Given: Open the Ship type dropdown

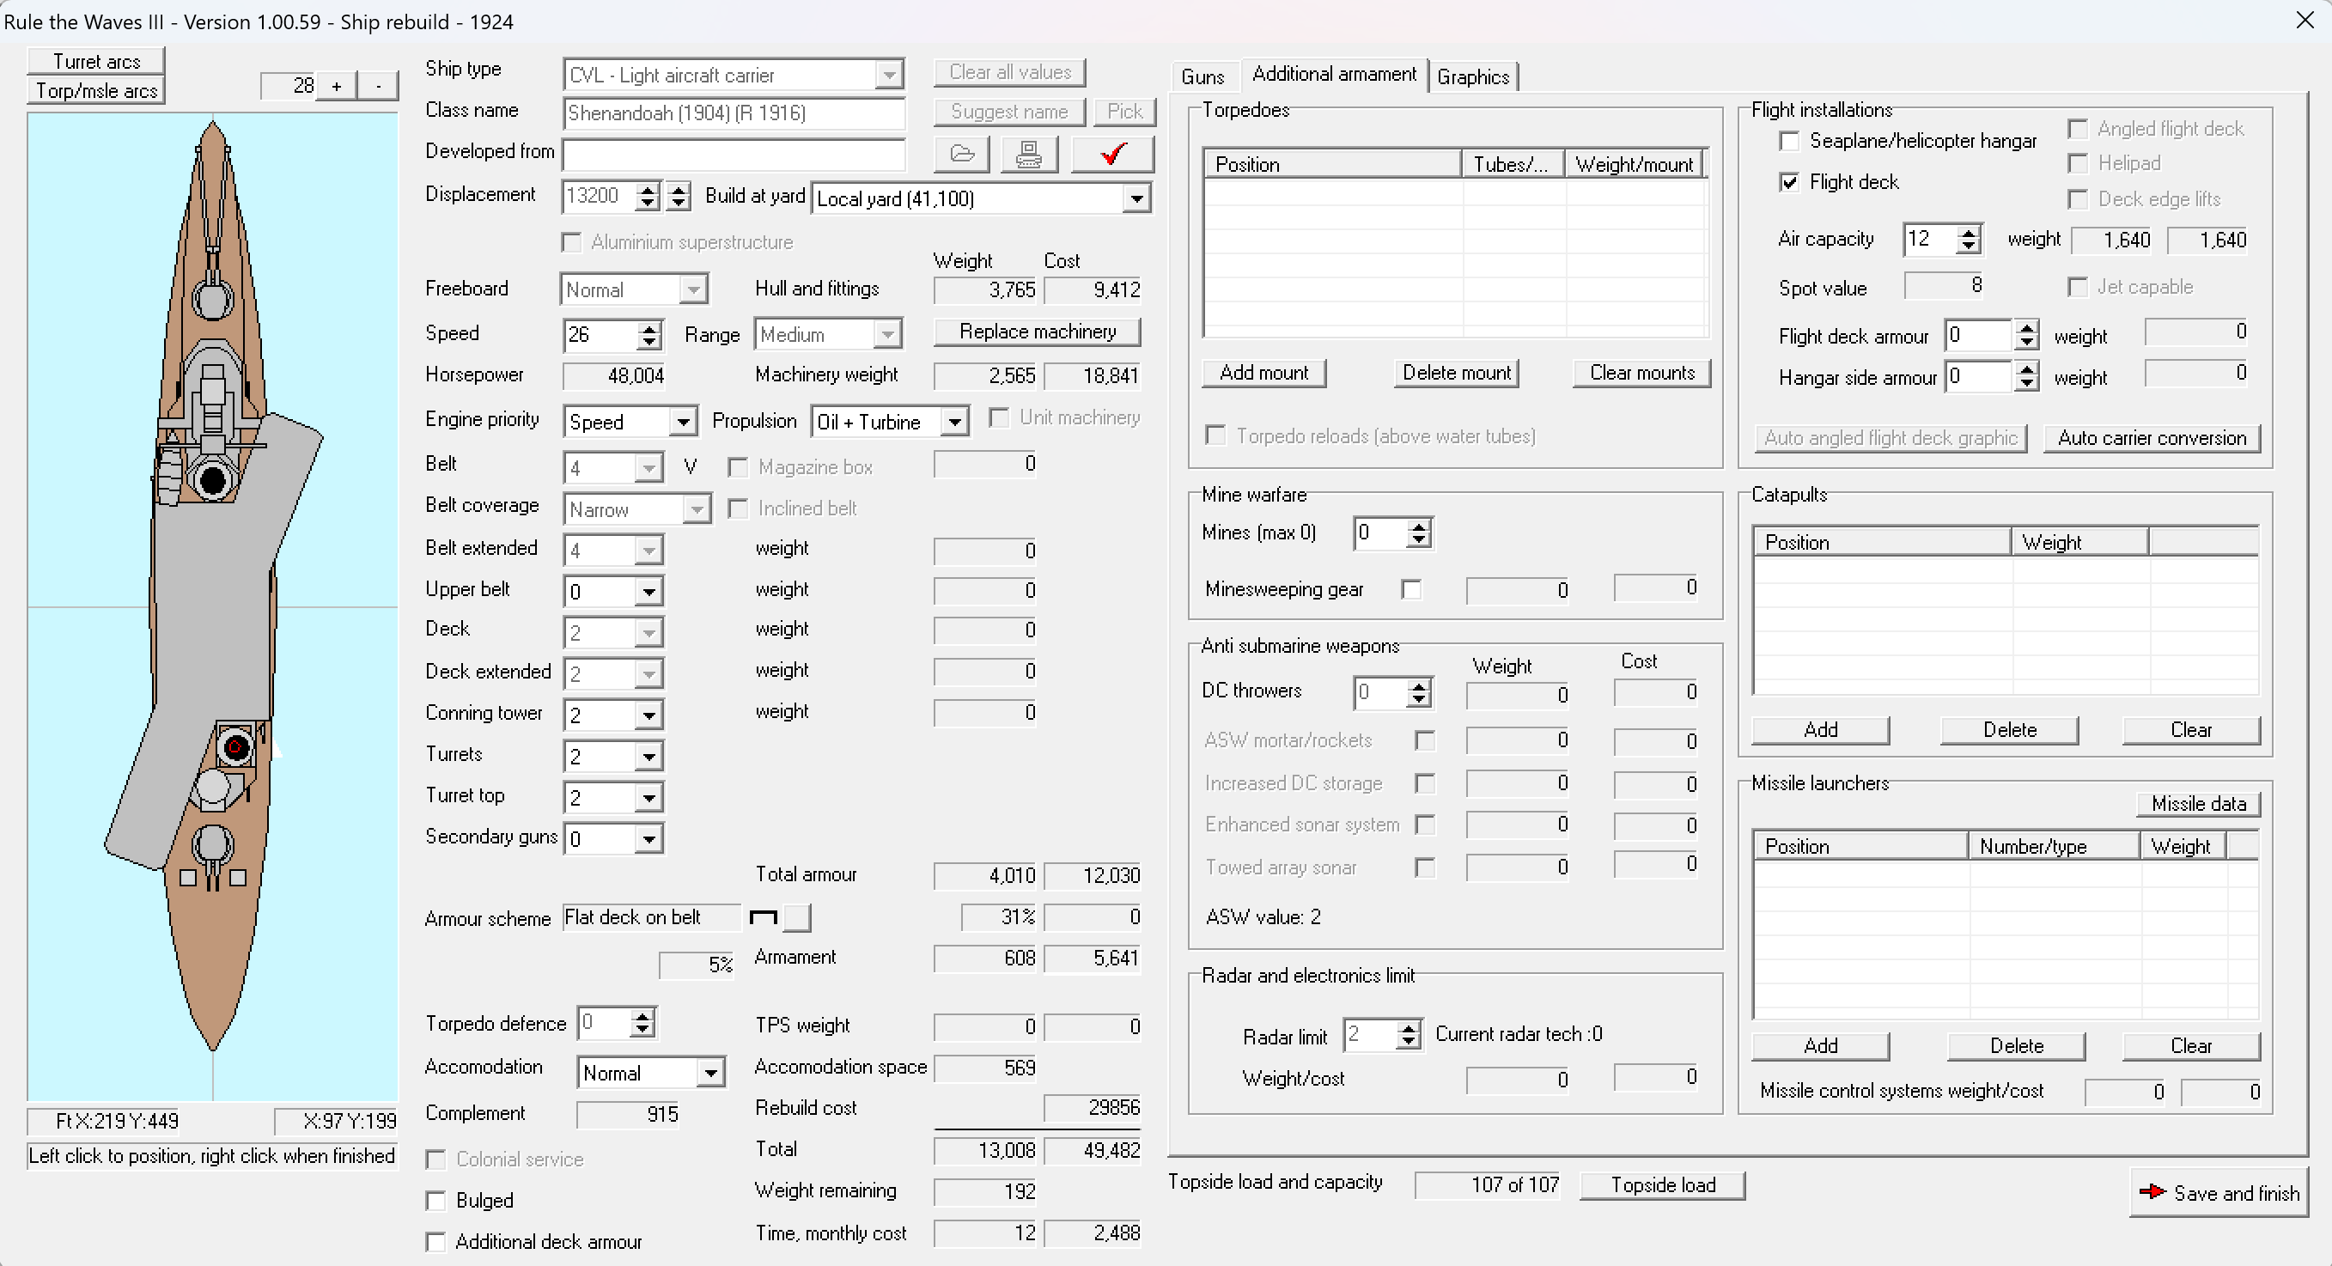Looking at the screenshot, I should coord(889,75).
